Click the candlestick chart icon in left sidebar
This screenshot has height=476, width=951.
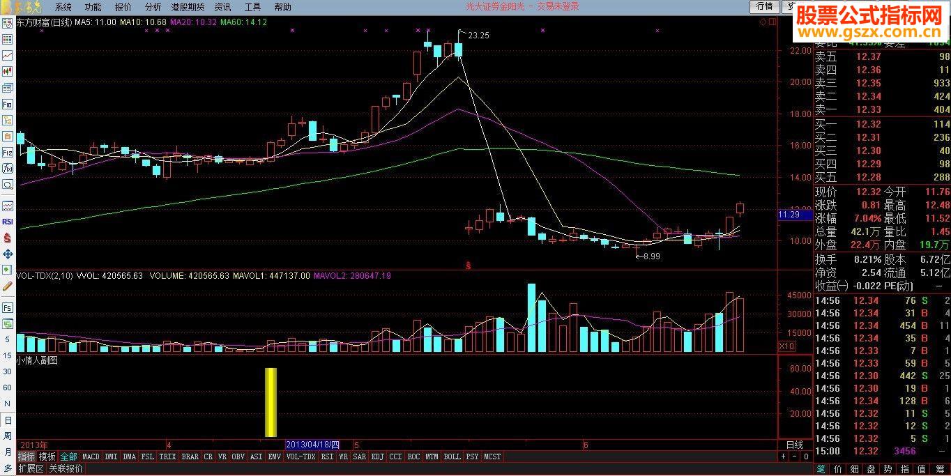point(8,71)
